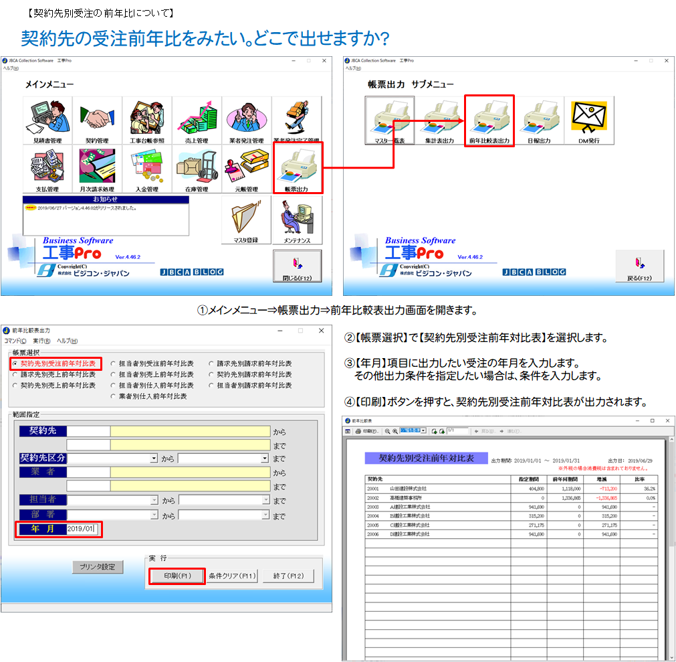Open the コマンド menu in 前年比較表出力

(x=15, y=341)
